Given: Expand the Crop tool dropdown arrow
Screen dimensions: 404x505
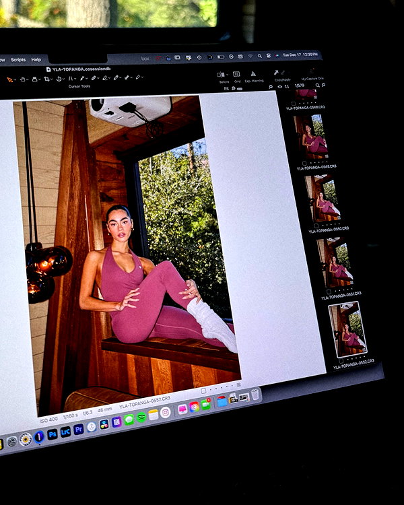Looking at the screenshot, I should click(x=52, y=79).
